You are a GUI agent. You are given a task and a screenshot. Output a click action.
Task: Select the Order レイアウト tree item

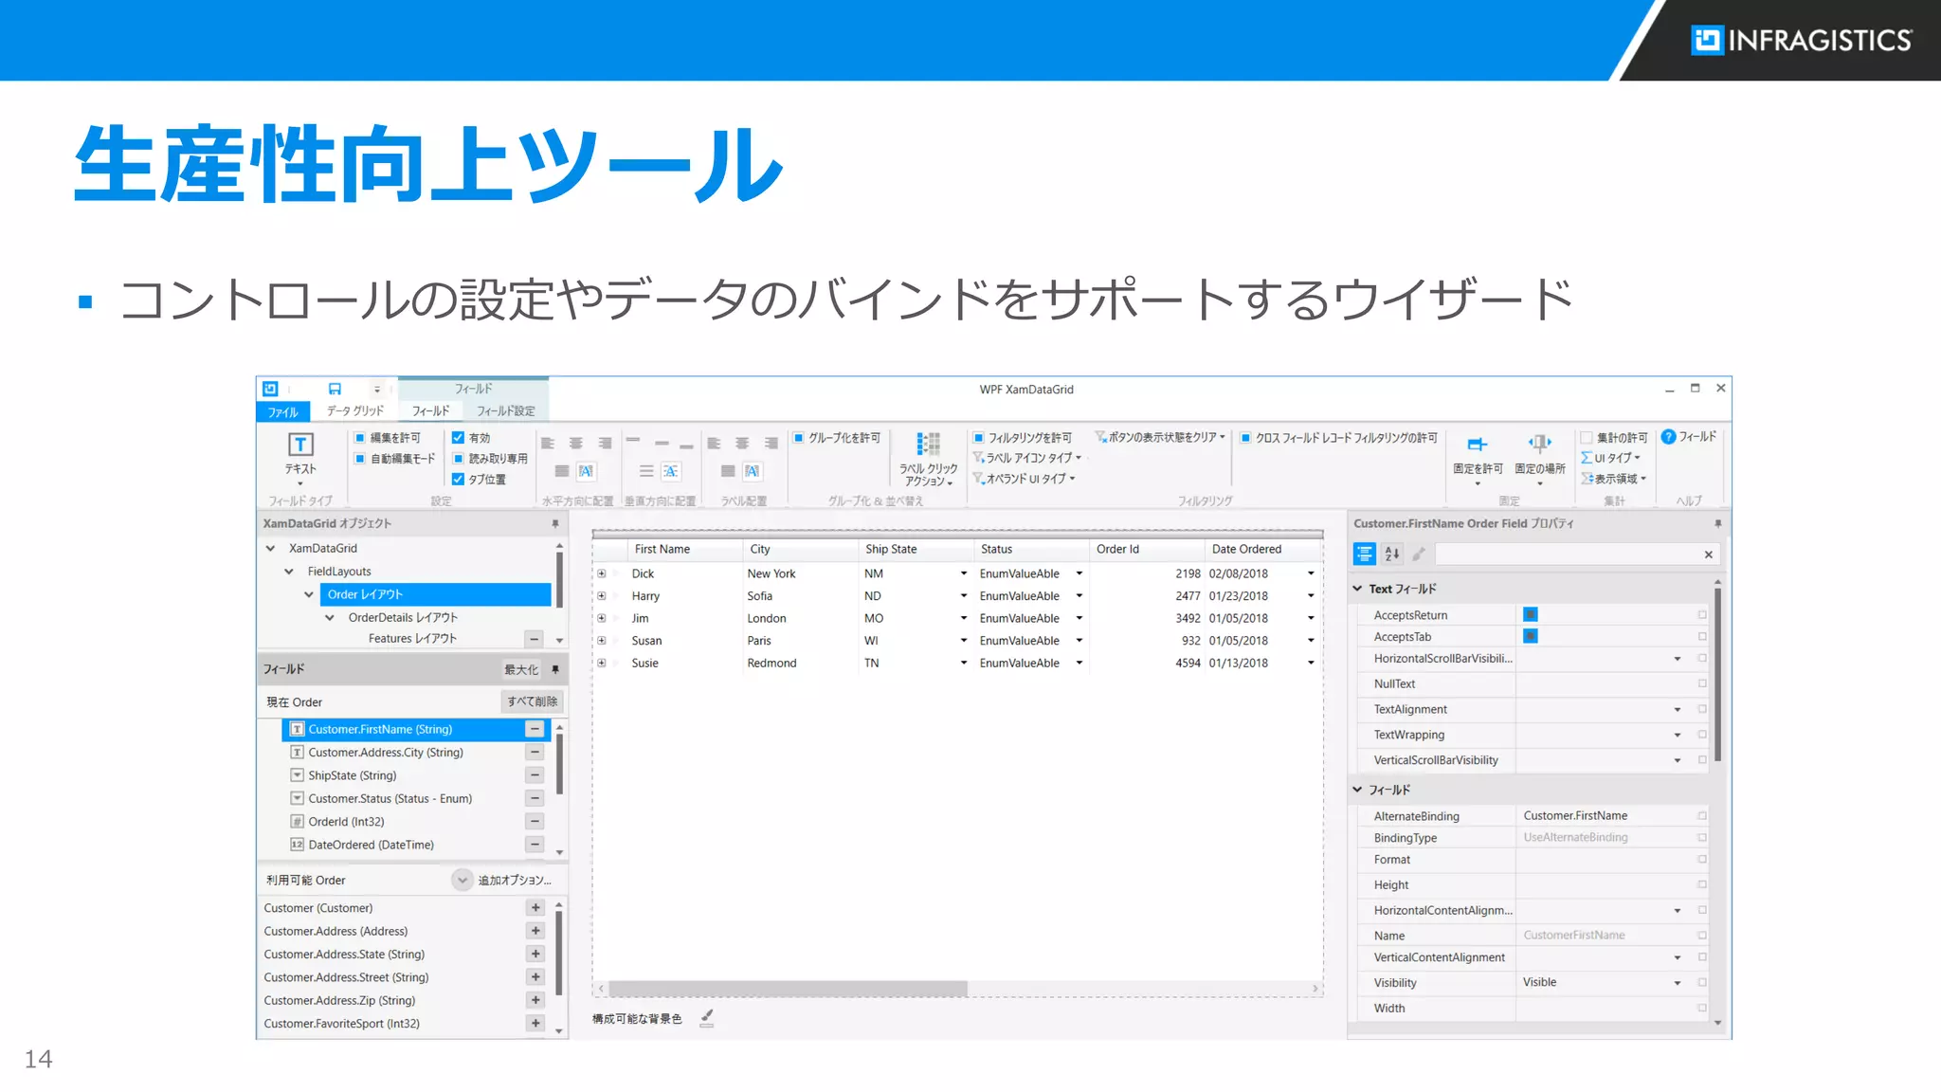pyautogui.click(x=435, y=594)
